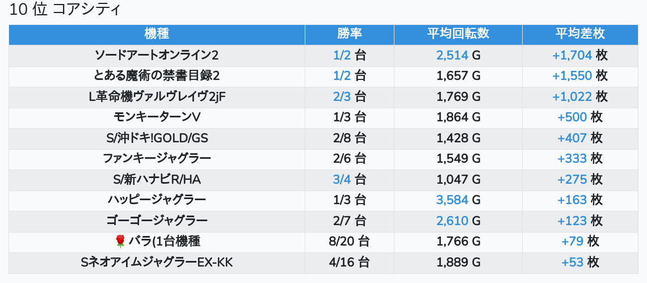Click the 平均差枚 column header
Screen dimensions: 647x283
(579, 34)
